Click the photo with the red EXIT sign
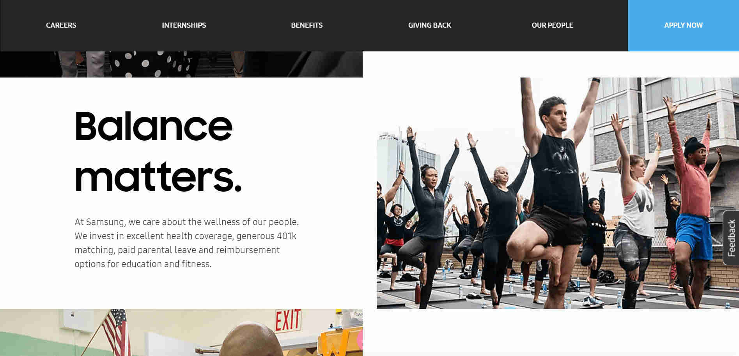Viewport: 739px width, 356px height. 181,332
